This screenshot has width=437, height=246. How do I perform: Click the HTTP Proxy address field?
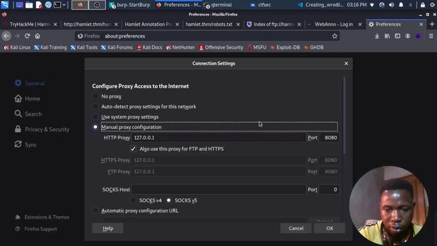click(x=218, y=138)
